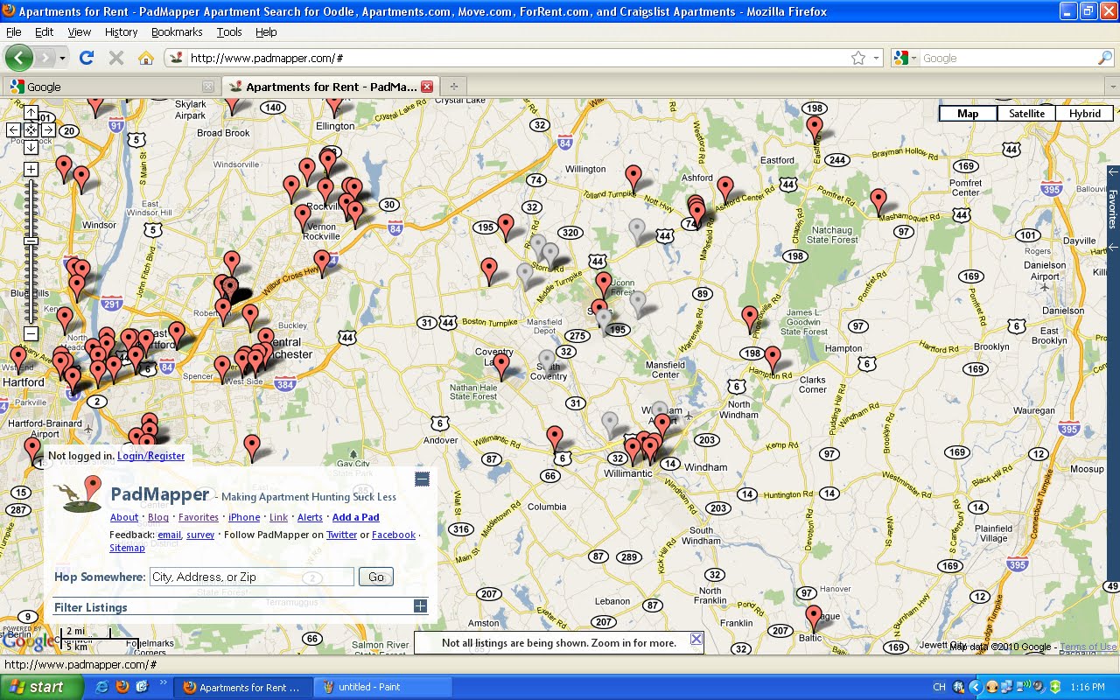Select the Map view type
The width and height of the screenshot is (1120, 700).
[968, 114]
